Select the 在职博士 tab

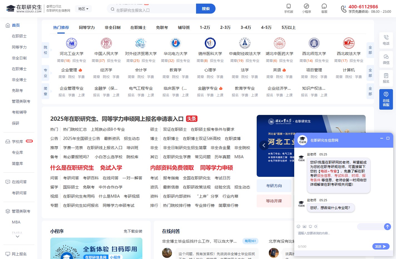pyautogui.click(x=138, y=27)
